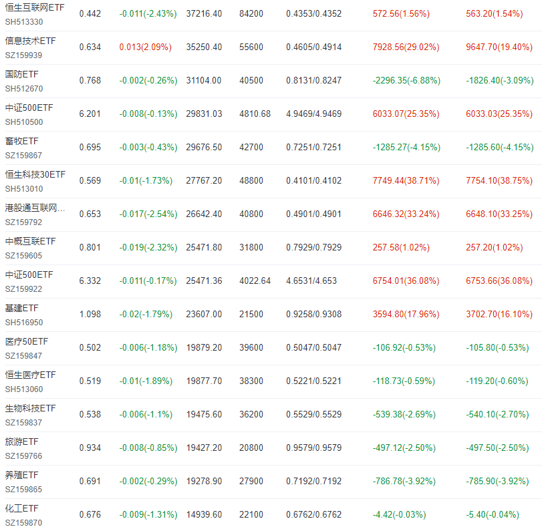542x531 pixels.
Task: Click the loss value -785.90(-3.92%)
Action: pyautogui.click(x=497, y=482)
